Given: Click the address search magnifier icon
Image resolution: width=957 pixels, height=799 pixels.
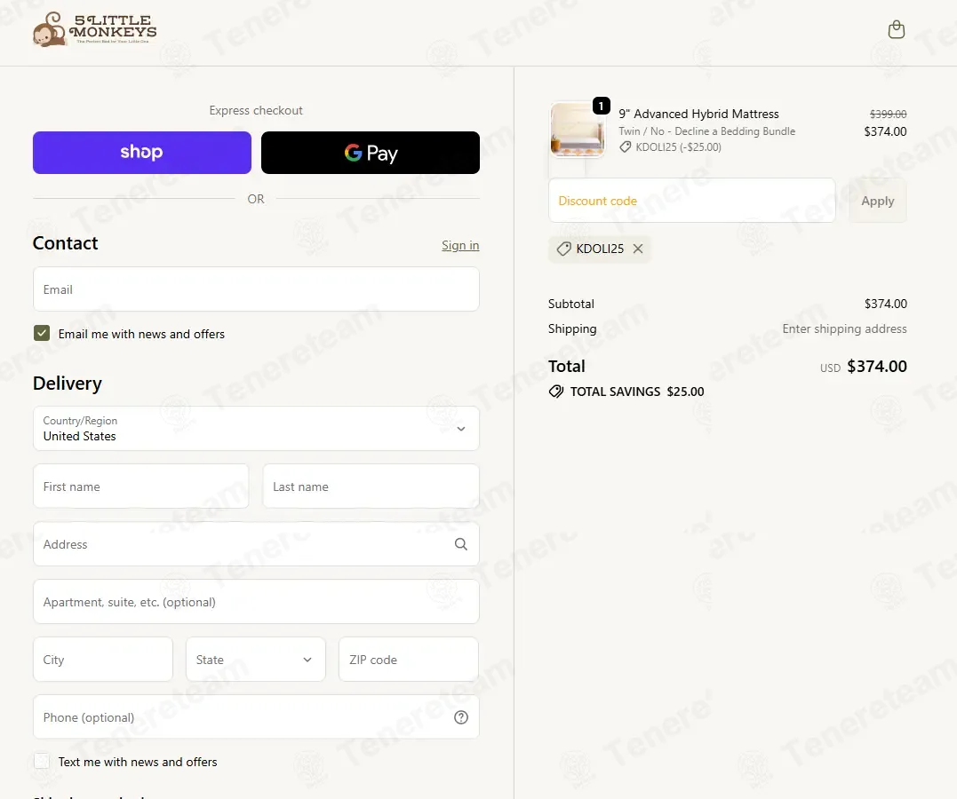Looking at the screenshot, I should (461, 544).
